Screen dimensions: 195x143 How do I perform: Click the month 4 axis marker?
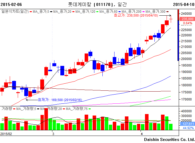point(141,134)
